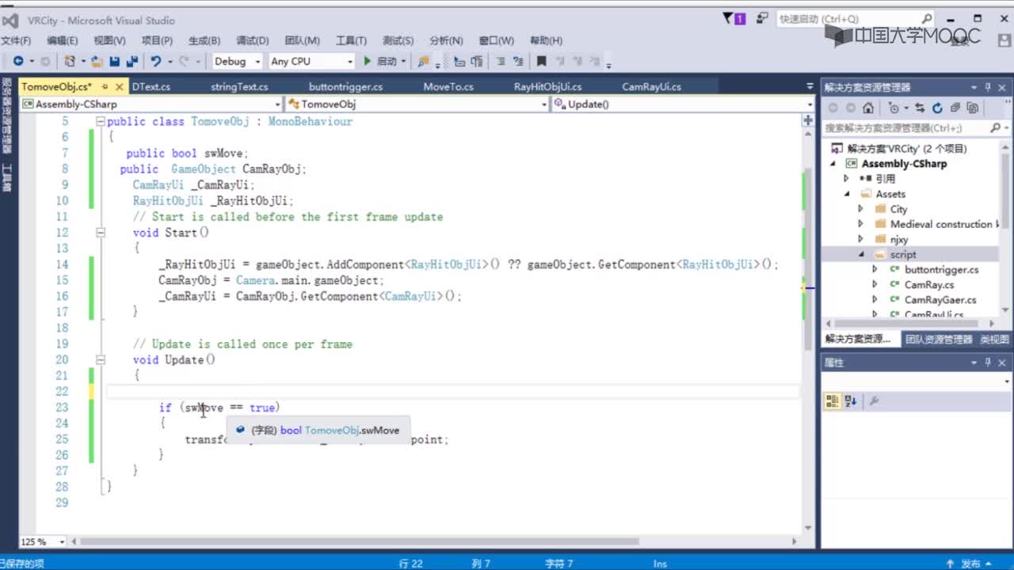Click the Navigate Backward toolbar icon
1014x570 pixels.
pos(18,61)
